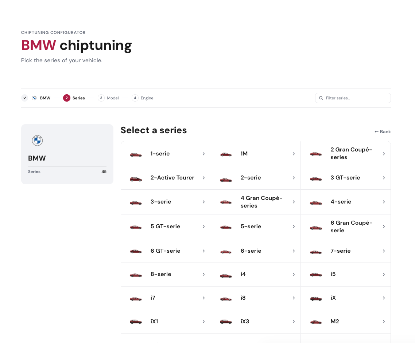Screen dimensions: 415x343
Task: Click the iX1 car icon
Action: click(136, 322)
